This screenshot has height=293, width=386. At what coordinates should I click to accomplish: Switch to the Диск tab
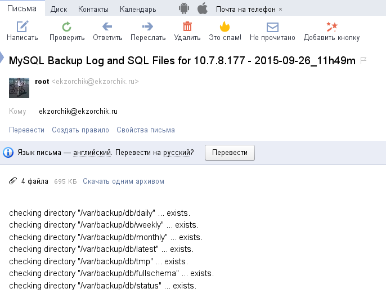coord(59,10)
